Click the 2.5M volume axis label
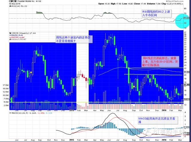Image resolution: width=191 pixels, height=142 pixels. point(6,105)
